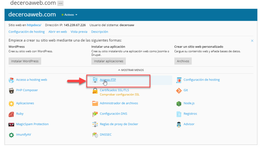Image resolution: width=260 pixels, height=147 pixels.
Task: Open the Aplicaciones link
Action: point(25,103)
